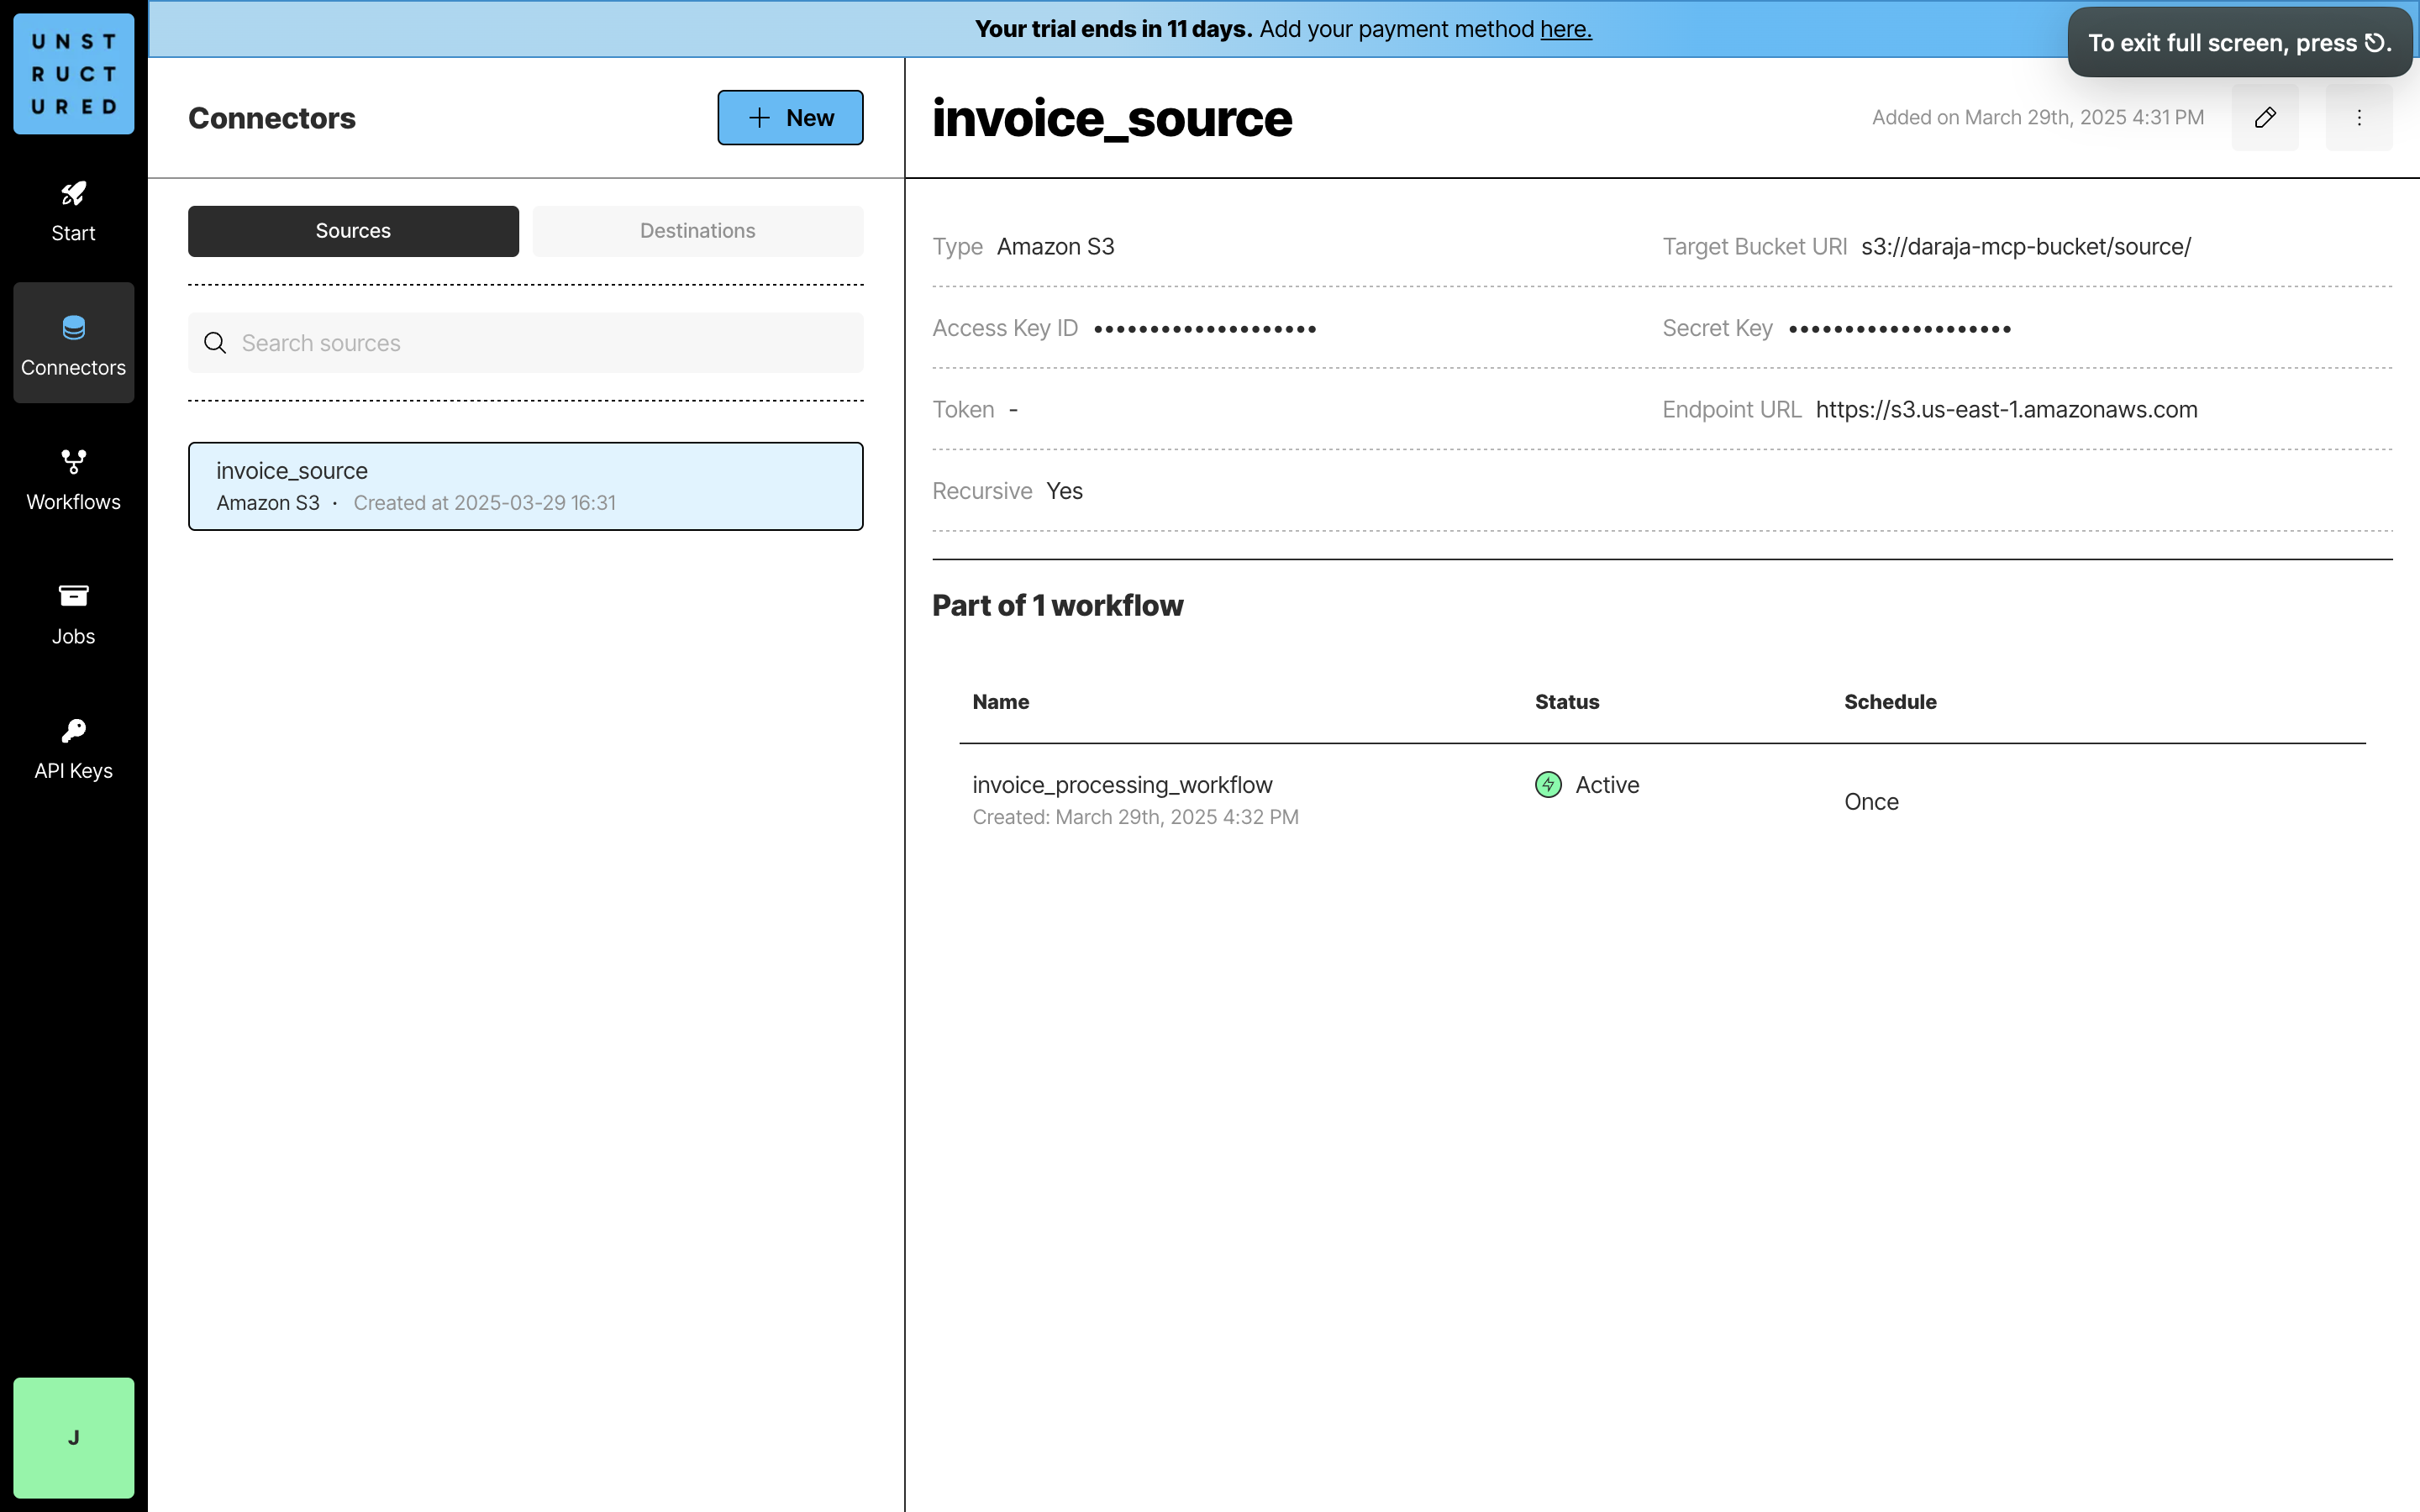Screen dimensions: 2420x1512
Task: Select the Sources tab
Action: point(353,231)
